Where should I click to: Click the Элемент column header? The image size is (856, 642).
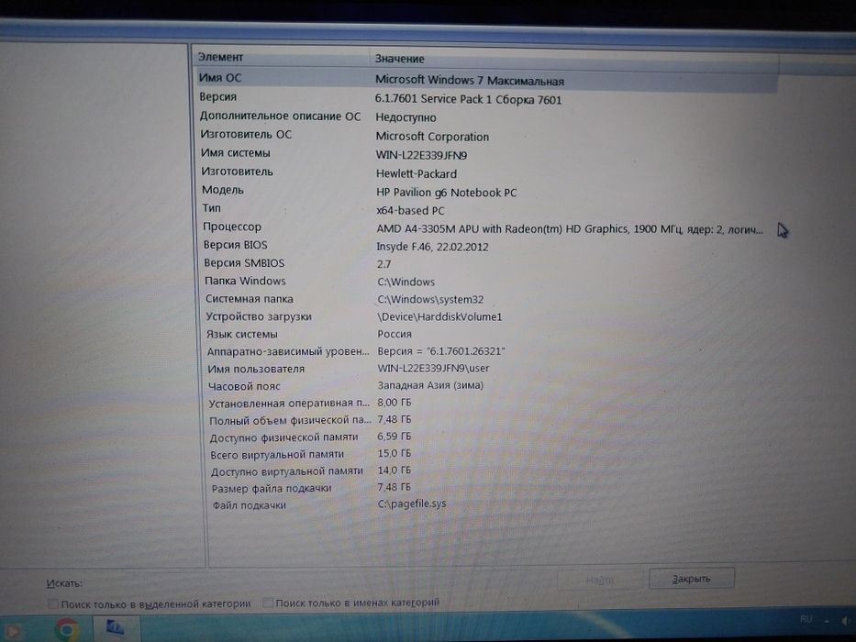pyautogui.click(x=281, y=57)
